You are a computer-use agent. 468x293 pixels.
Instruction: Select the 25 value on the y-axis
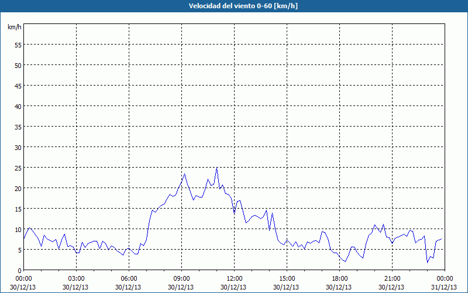coord(18,168)
